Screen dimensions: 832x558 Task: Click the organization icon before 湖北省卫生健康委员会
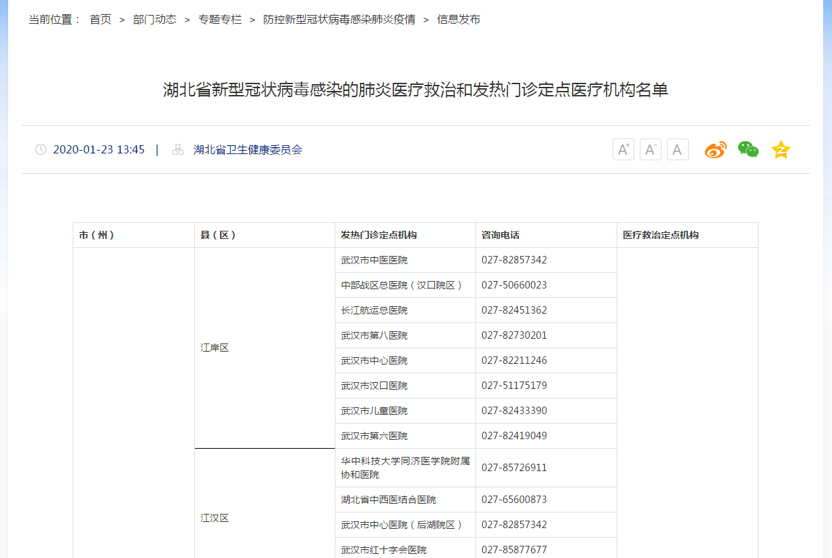[x=178, y=149]
